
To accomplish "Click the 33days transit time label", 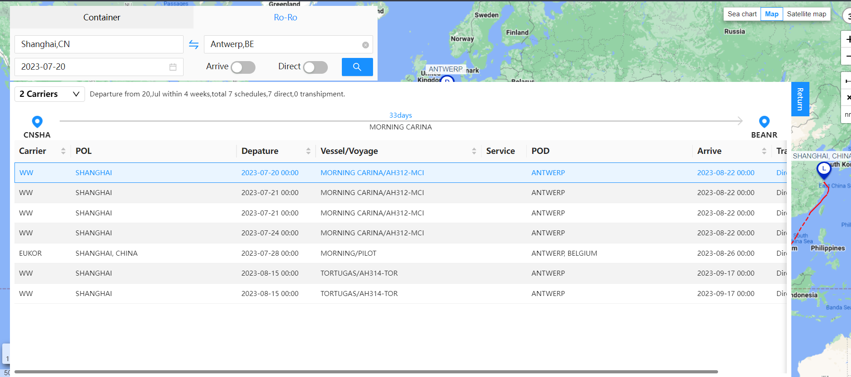I will coord(401,115).
